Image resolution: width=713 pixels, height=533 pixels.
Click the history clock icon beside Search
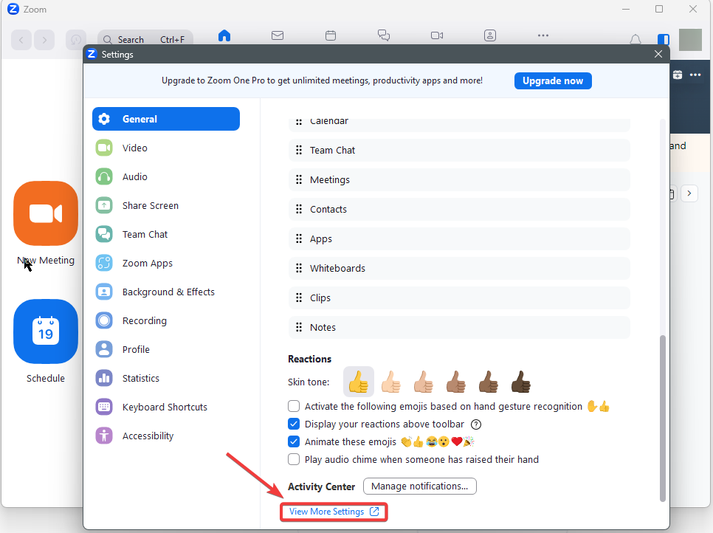pyautogui.click(x=77, y=40)
